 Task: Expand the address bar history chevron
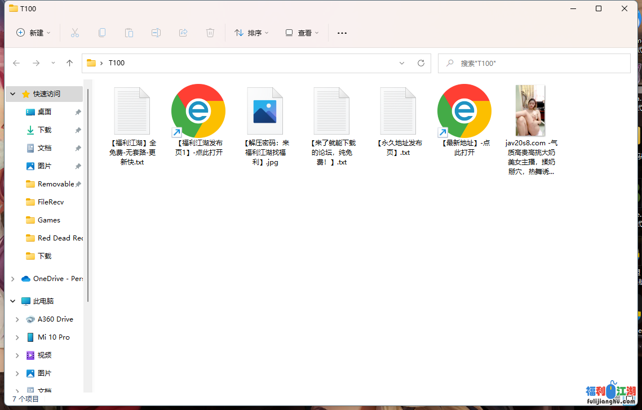pos(402,63)
